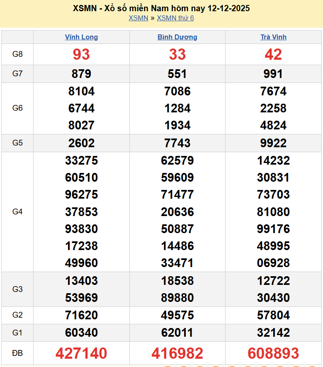Open the Vĩnh Long province link
This screenshot has height=367, width=323.
[81, 37]
